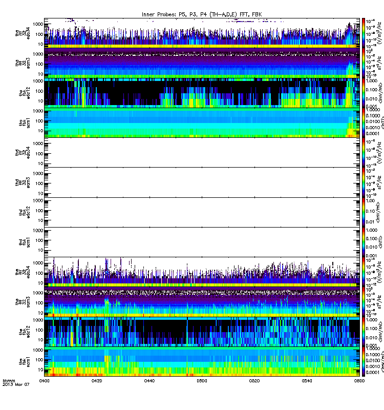Click the 0540 time axis label
Screen dimensions: 384x410
pos(307,381)
